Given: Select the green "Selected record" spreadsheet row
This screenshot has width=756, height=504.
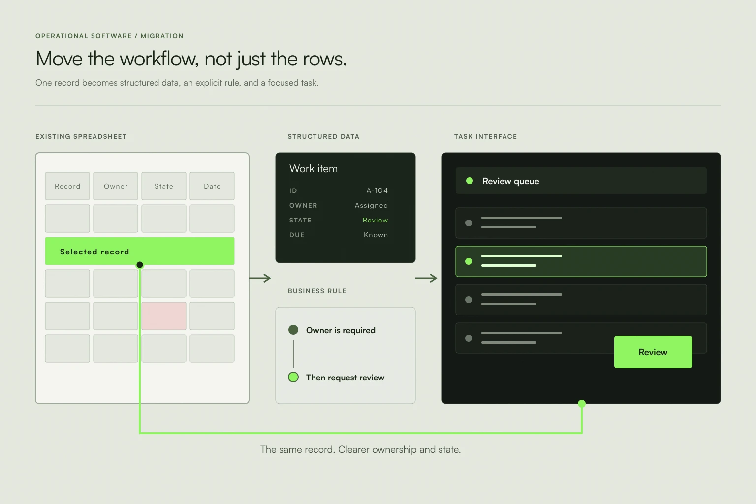Looking at the screenshot, I should pos(140,251).
